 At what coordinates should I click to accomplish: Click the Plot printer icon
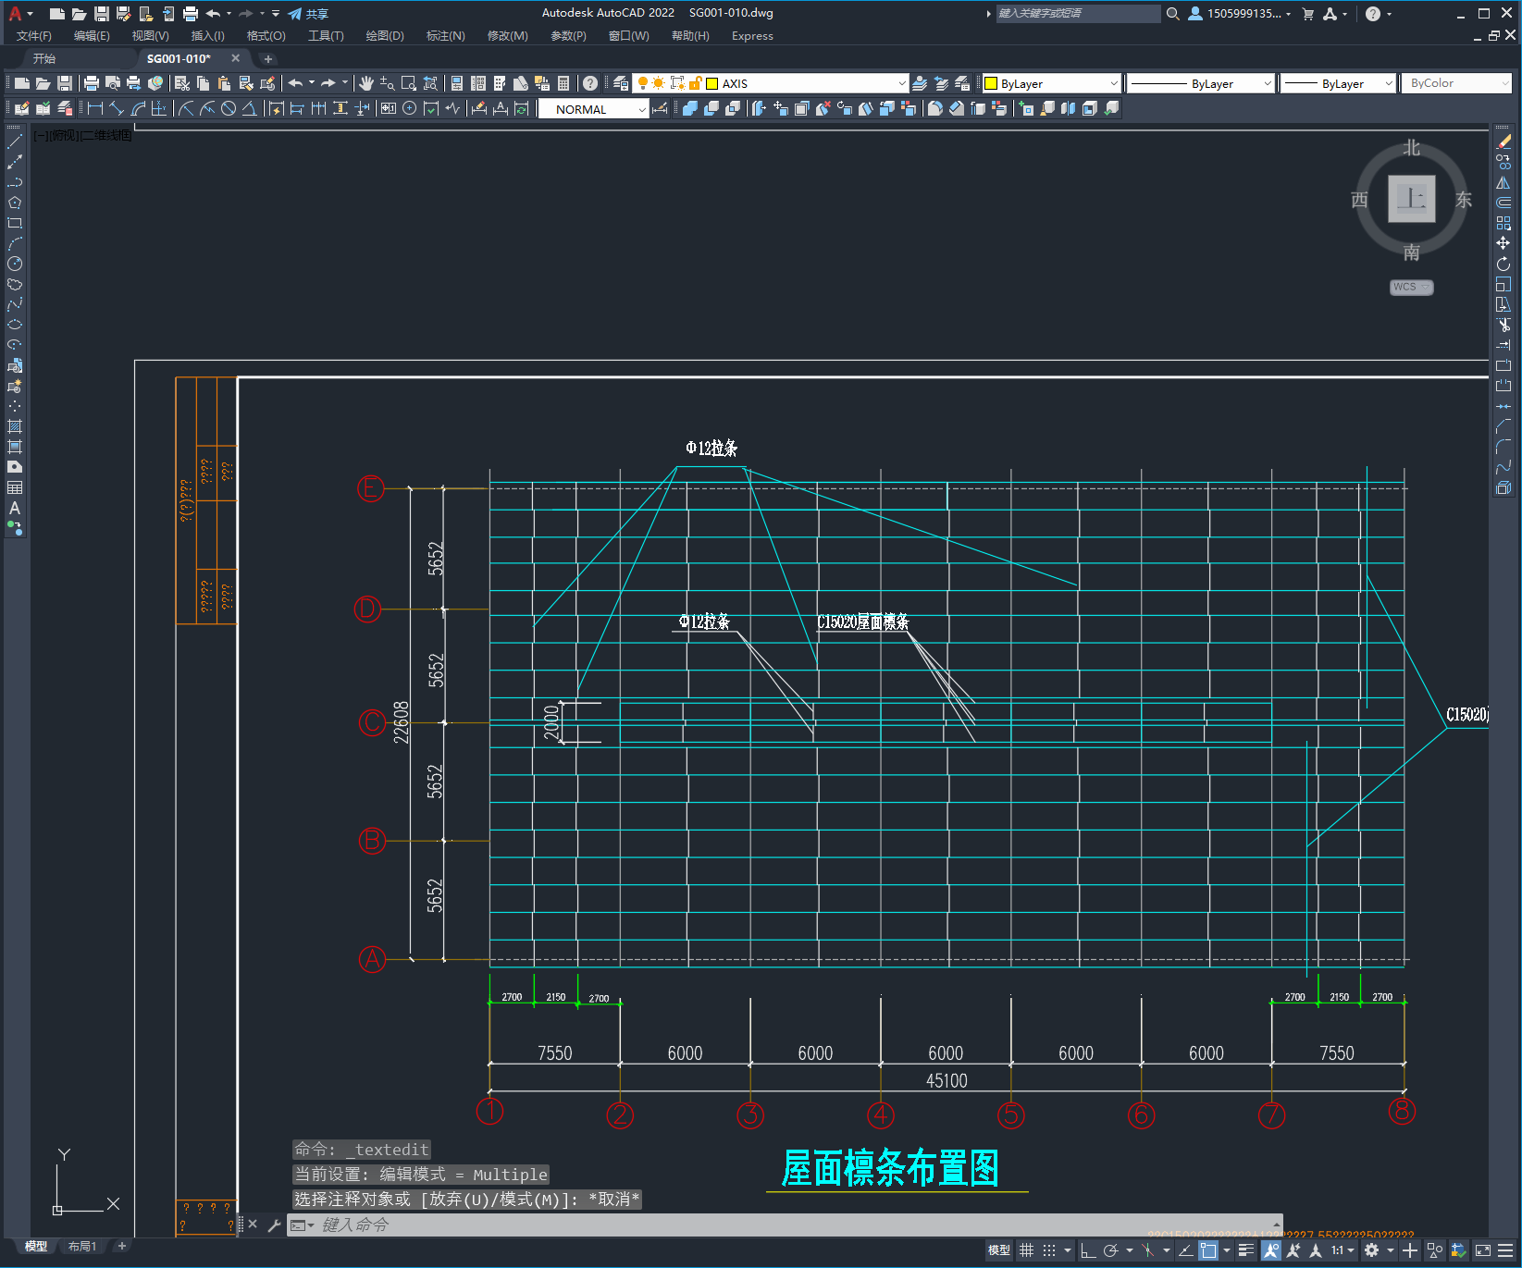point(92,83)
